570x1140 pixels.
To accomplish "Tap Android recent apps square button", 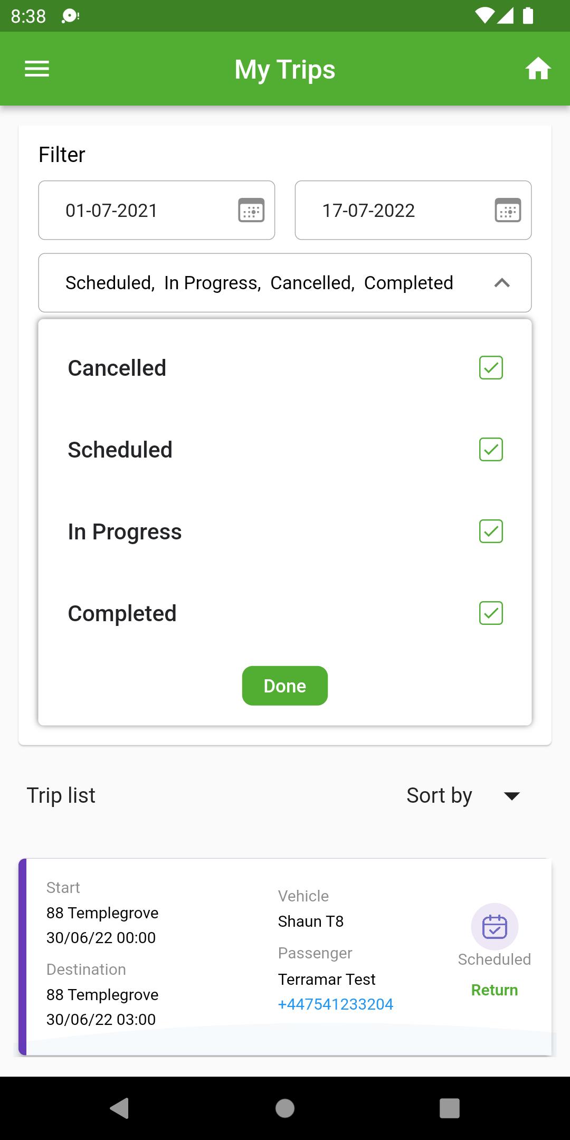I will coord(450,1108).
